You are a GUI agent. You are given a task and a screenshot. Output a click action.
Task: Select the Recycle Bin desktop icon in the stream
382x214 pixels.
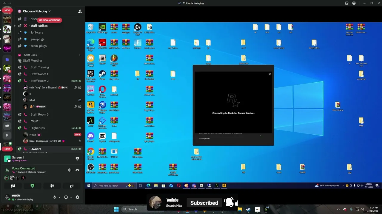(x=90, y=29)
